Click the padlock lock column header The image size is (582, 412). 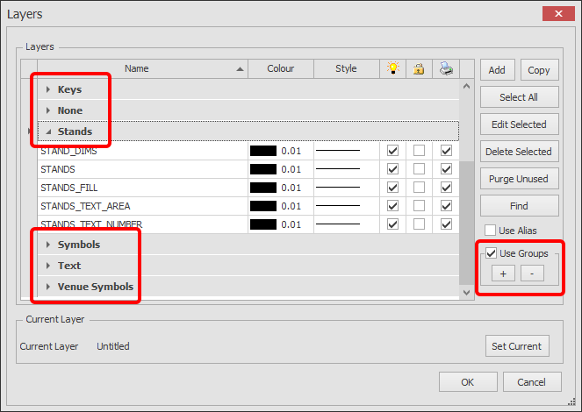point(419,69)
